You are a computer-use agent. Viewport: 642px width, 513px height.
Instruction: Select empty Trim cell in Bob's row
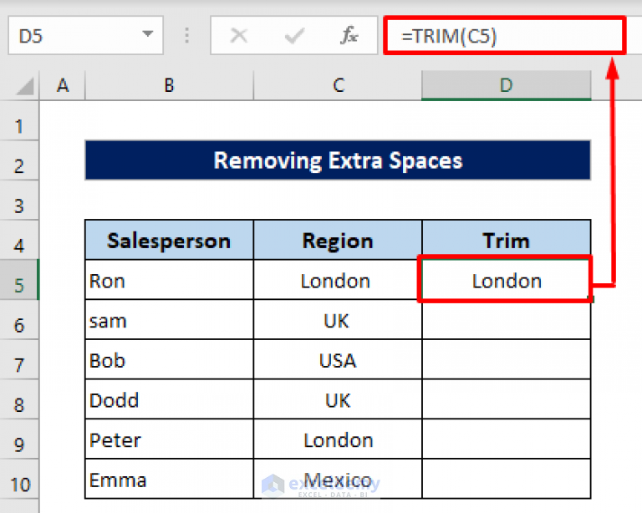click(506, 359)
